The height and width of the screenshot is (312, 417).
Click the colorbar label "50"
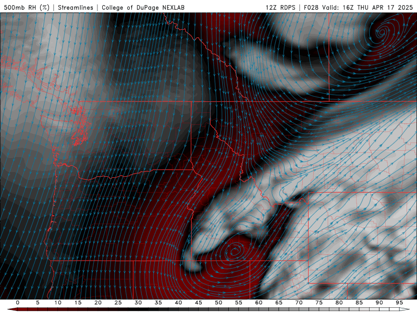tap(218, 303)
